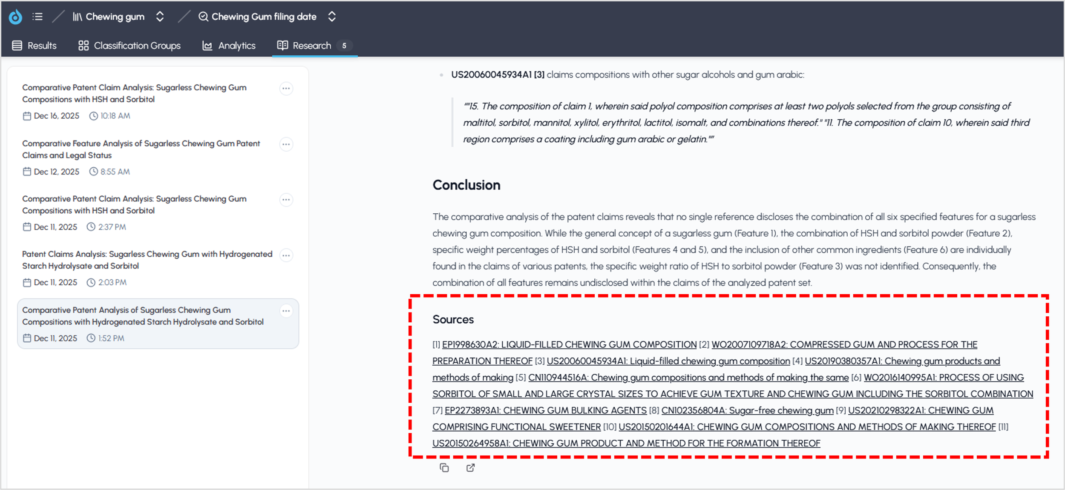Open options for Dec 11 2:37 PM report
This screenshot has height=490, width=1065.
[286, 200]
